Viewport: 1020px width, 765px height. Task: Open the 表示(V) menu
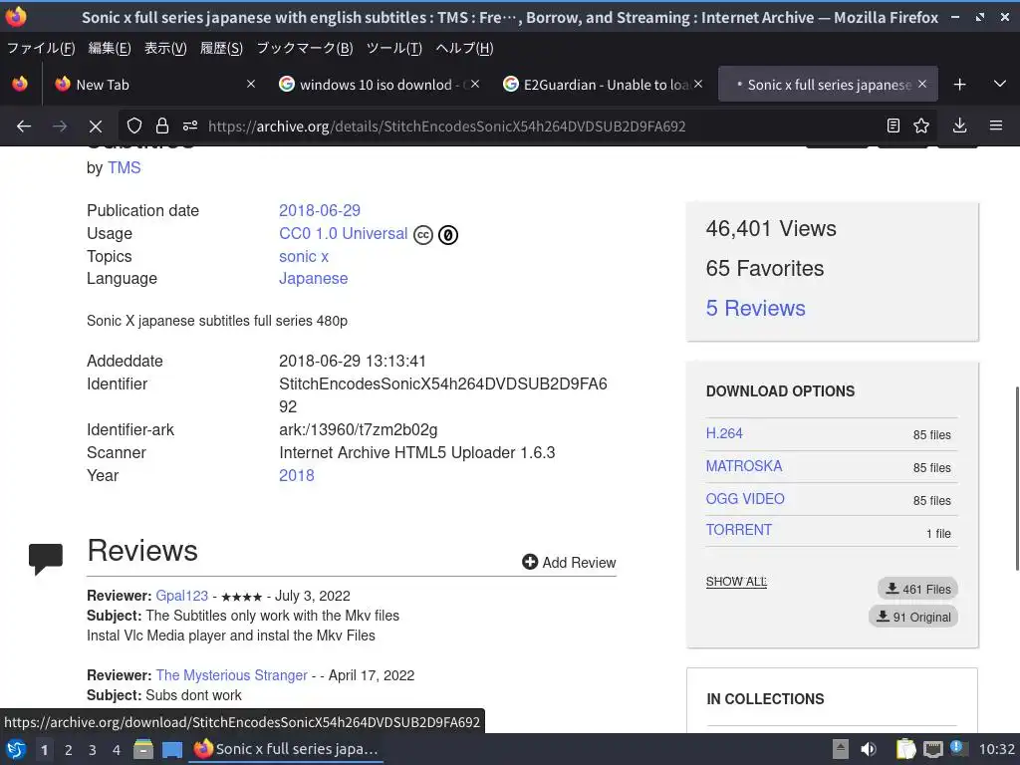tap(165, 48)
